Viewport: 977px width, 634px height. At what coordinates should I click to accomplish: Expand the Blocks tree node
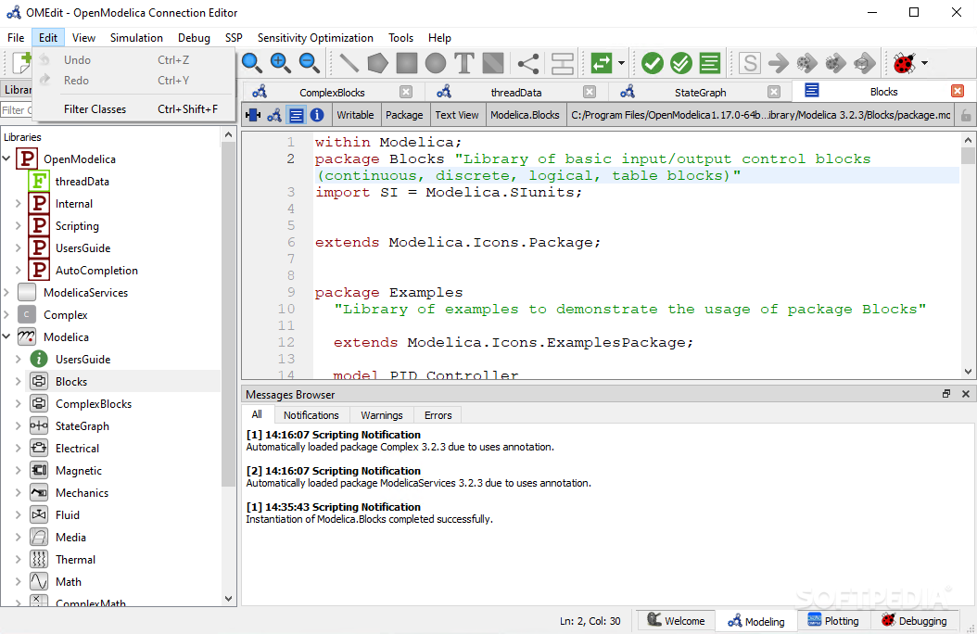click(x=18, y=382)
